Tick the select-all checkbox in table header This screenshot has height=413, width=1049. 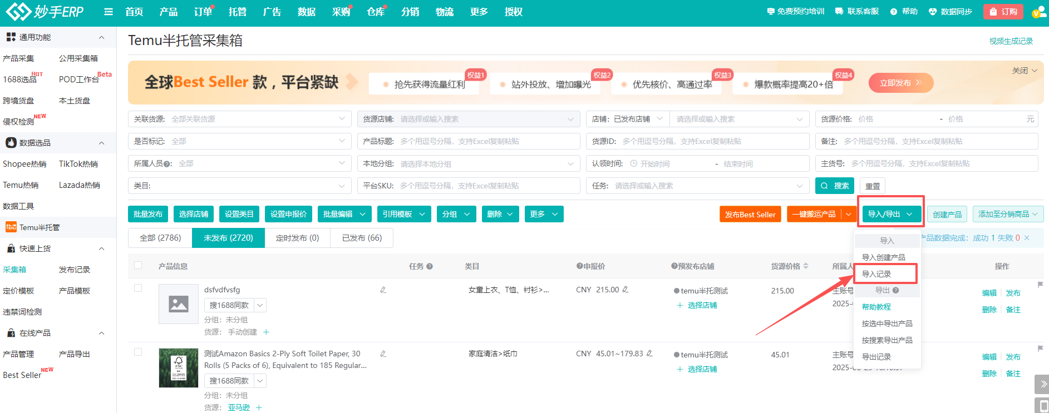(x=138, y=266)
